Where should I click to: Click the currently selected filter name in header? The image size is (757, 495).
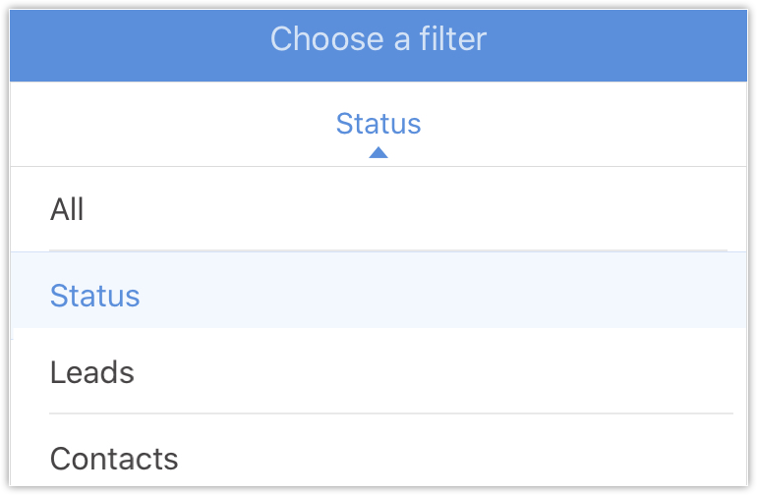(378, 124)
